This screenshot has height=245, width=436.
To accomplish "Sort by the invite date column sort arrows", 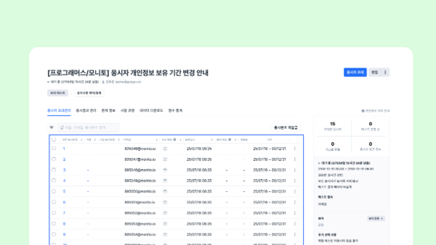I will click(211, 140).
